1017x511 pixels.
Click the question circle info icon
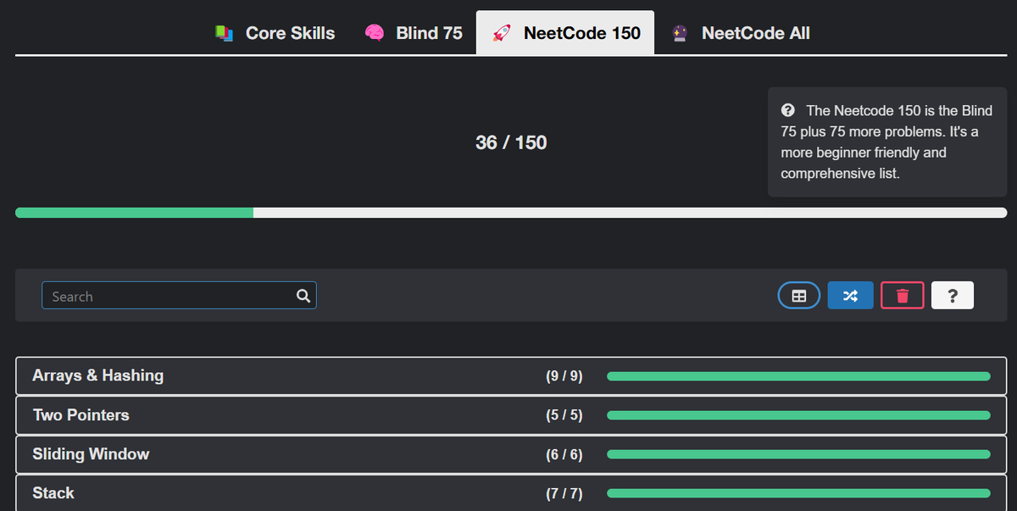coord(788,110)
